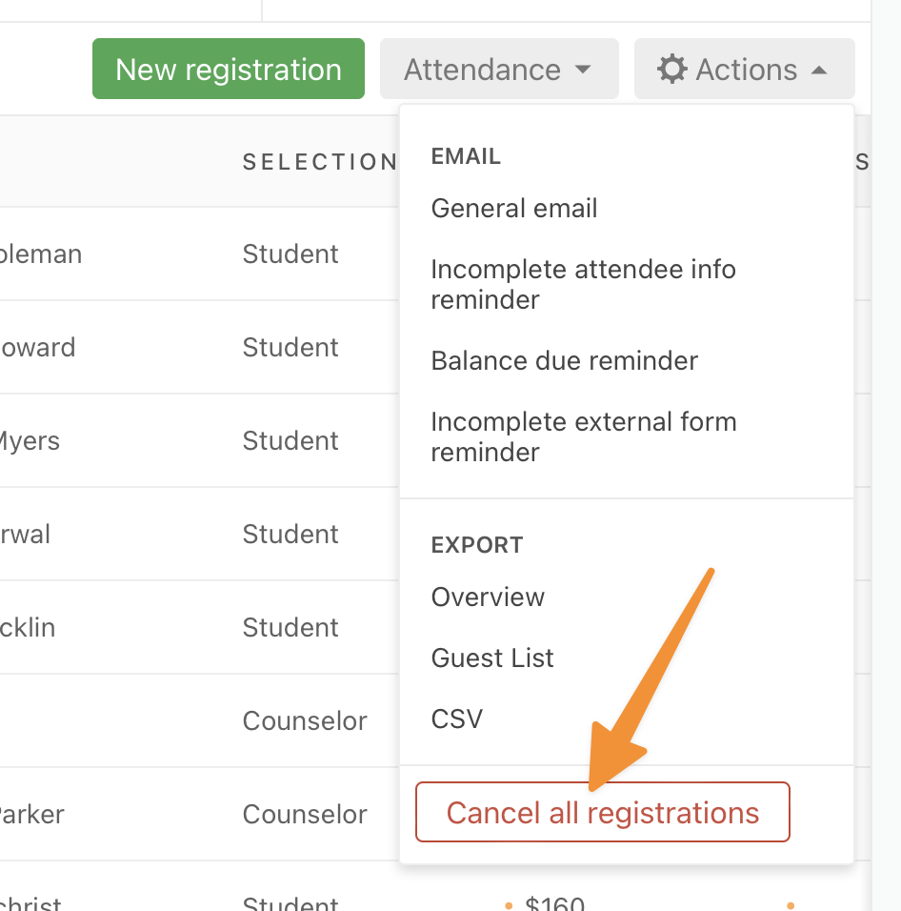Open the Coleman registration row
Screen dimensions: 901x911
pyautogui.click(x=199, y=253)
